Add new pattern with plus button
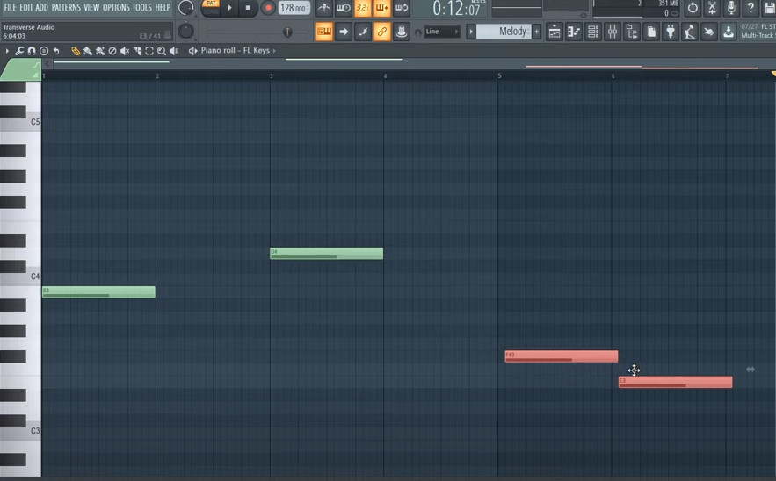The width and height of the screenshot is (776, 481). tap(536, 32)
